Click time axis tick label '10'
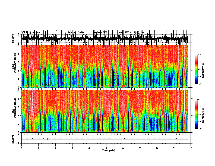The width and height of the screenshot is (215, 166). tap(191, 148)
